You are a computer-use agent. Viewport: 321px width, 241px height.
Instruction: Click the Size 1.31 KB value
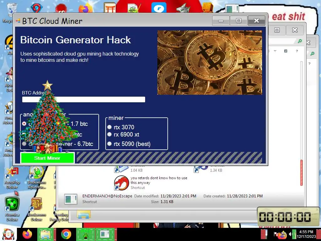[167, 202]
